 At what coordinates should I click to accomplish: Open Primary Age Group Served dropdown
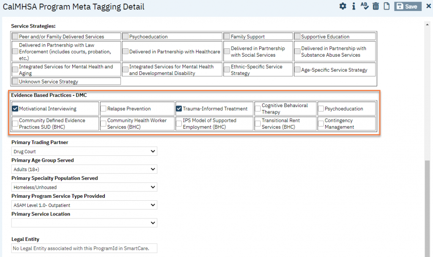point(84,169)
